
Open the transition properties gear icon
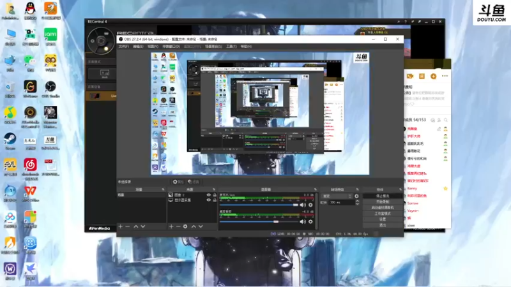point(356,196)
